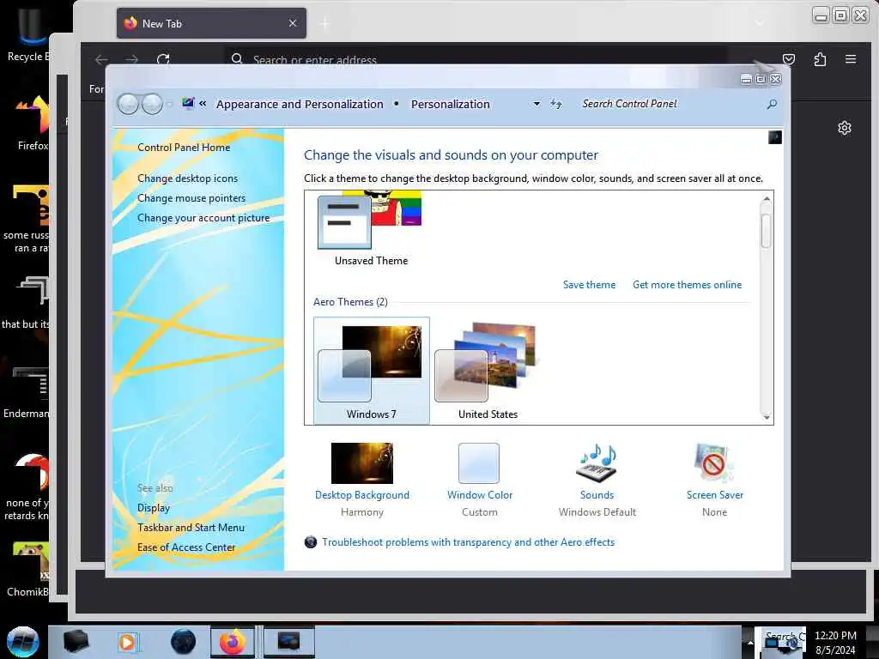
Task: Click the Control Panel address bar icon
Action: (188, 103)
